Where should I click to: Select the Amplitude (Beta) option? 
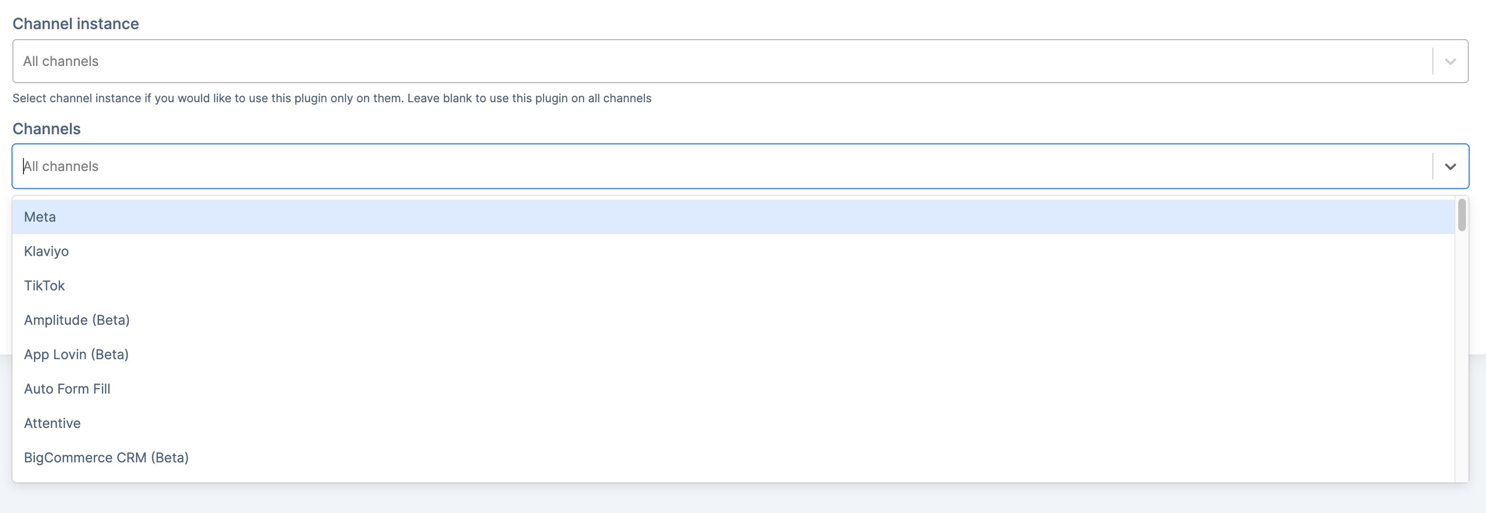(x=733, y=320)
